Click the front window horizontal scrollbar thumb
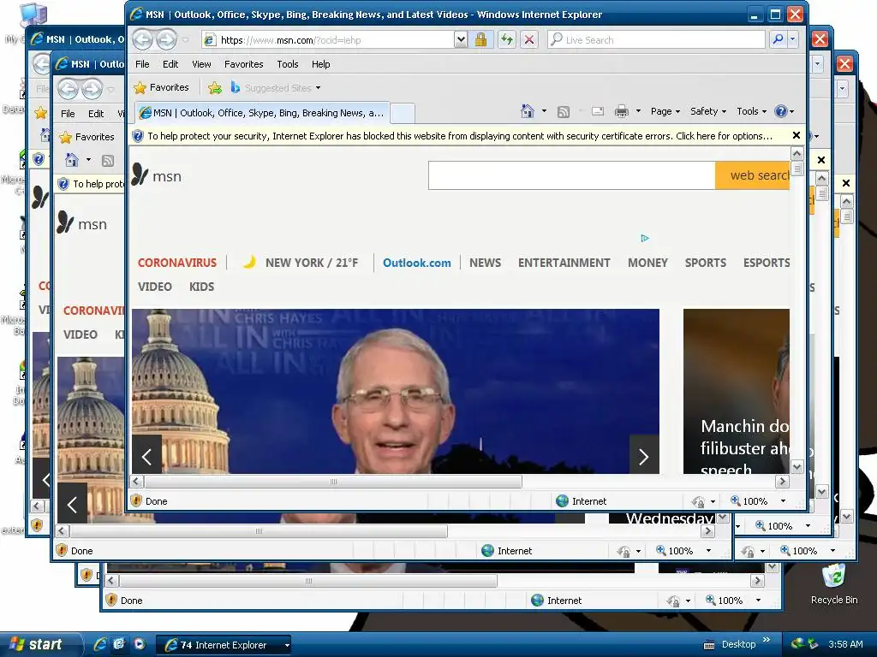The image size is (877, 657). click(x=333, y=481)
